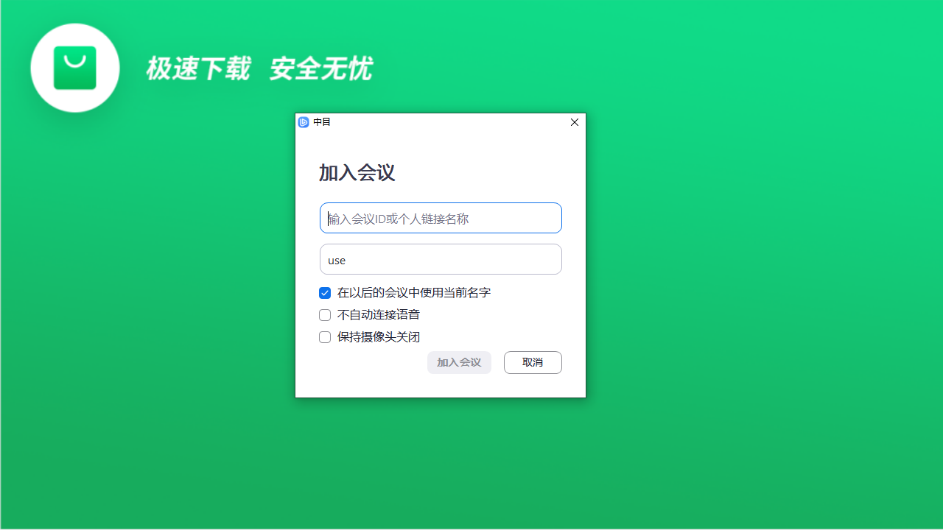Screen dimensions: 943x530
Task: Click inside the use display name box
Action: click(441, 259)
